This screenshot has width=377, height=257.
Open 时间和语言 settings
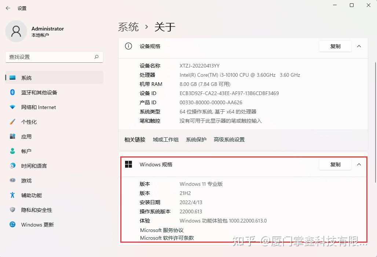tap(54, 166)
